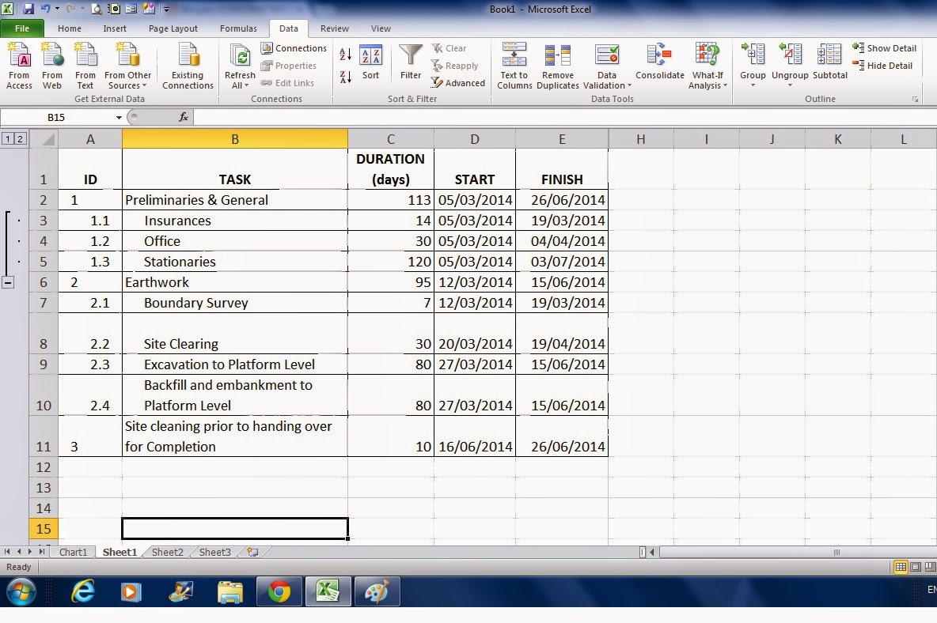Click Text to Columns
This screenshot has height=623, width=937.
tap(514, 66)
